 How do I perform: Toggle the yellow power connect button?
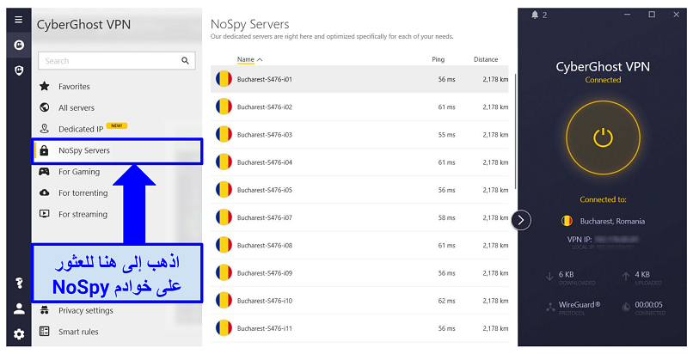click(x=603, y=137)
